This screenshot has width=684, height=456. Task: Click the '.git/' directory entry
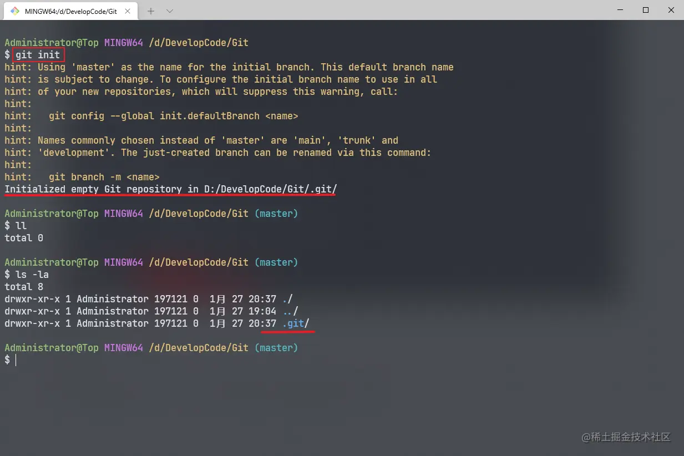296,323
